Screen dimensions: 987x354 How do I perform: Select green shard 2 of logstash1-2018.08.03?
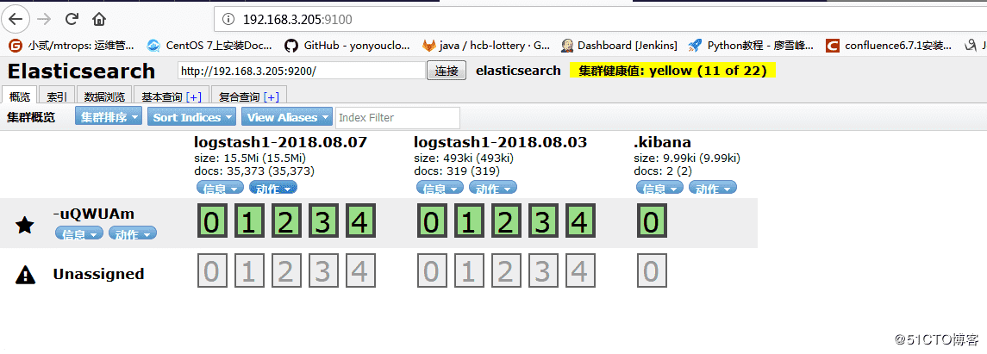click(x=506, y=222)
